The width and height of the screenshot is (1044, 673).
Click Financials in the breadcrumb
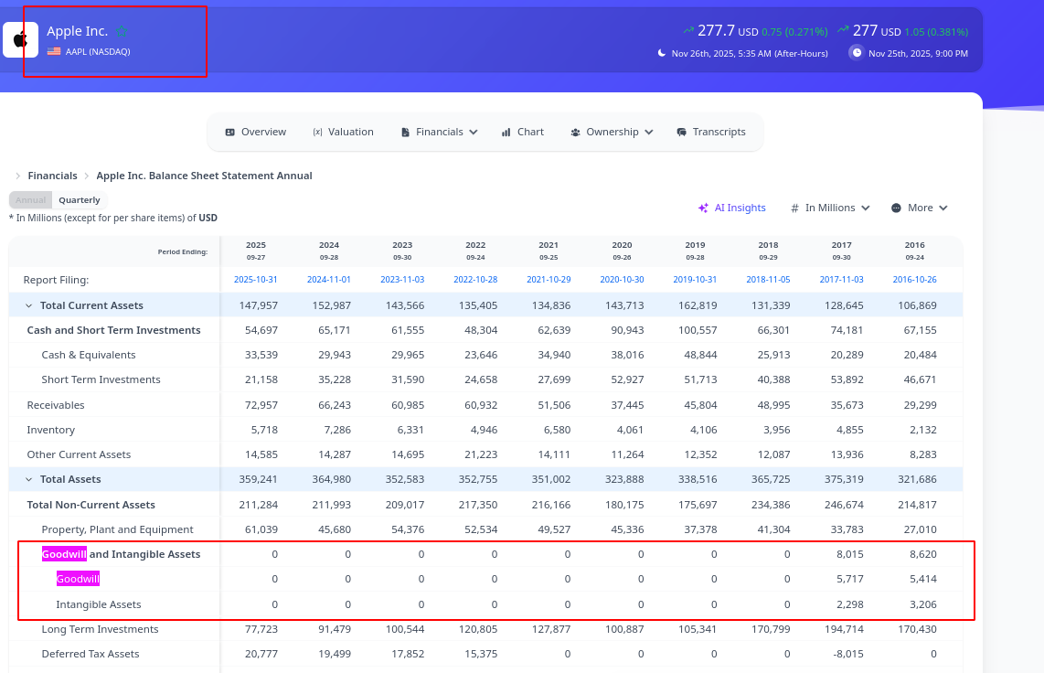pyautogui.click(x=52, y=176)
